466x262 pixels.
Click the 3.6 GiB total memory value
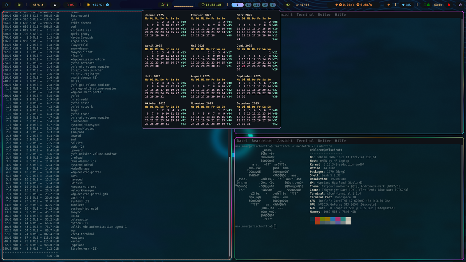pyautogui.click(x=52, y=256)
